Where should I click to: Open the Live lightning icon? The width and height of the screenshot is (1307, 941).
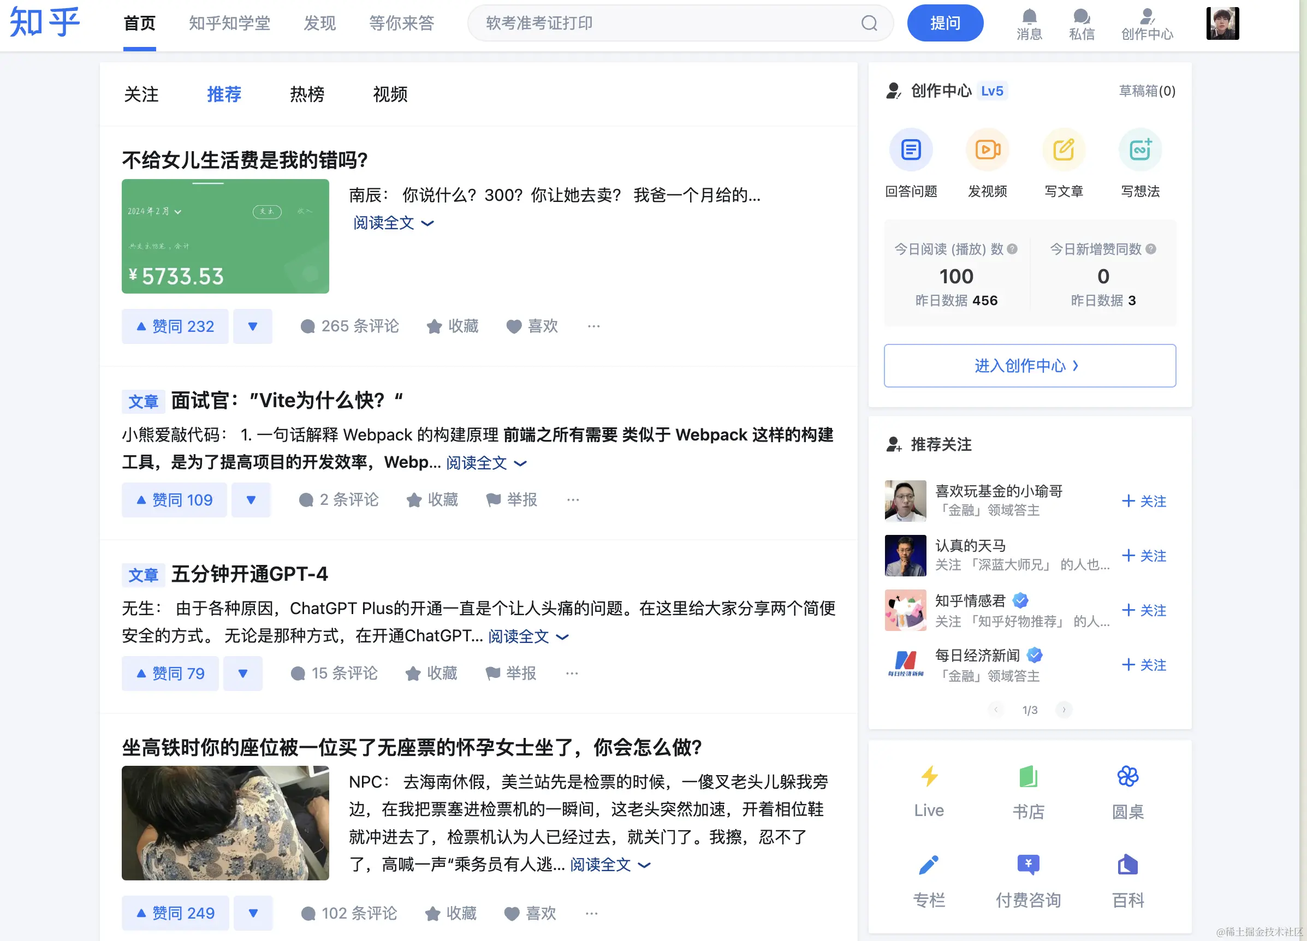(x=929, y=776)
